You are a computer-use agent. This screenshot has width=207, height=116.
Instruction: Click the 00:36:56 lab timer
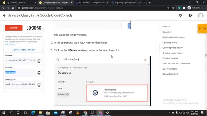[x=34, y=28]
